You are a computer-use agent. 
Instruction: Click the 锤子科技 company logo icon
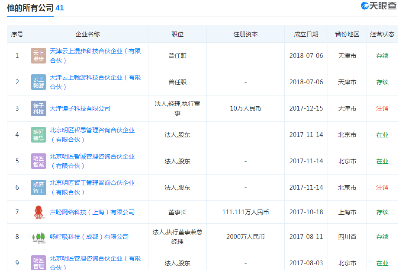click(x=39, y=108)
